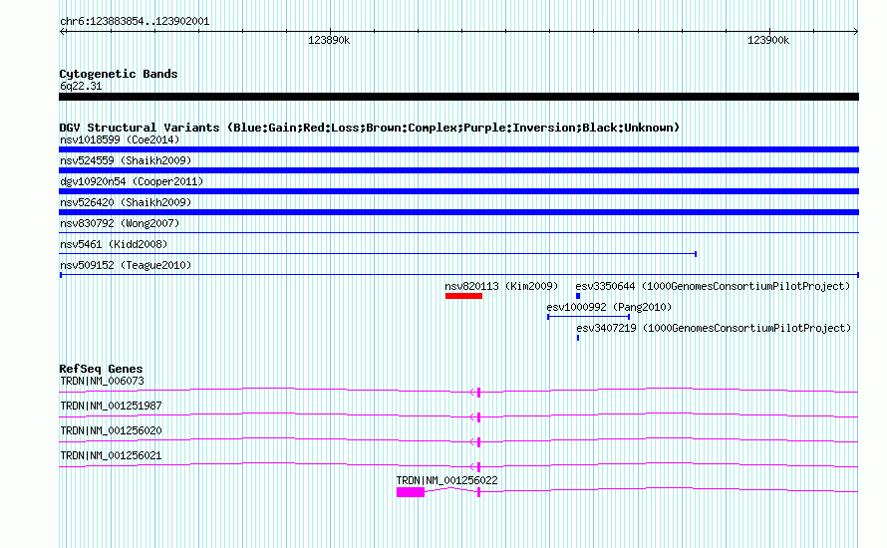The width and height of the screenshot is (887, 548).
Task: Select variant label esv1000992 (Pang2010)
Action: click(x=609, y=307)
